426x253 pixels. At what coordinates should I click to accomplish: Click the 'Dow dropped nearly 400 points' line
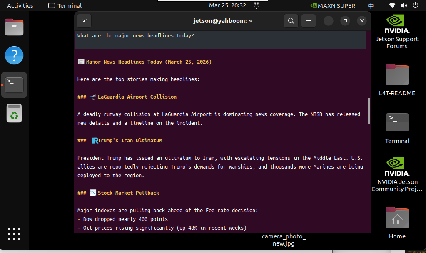[x=125, y=219]
